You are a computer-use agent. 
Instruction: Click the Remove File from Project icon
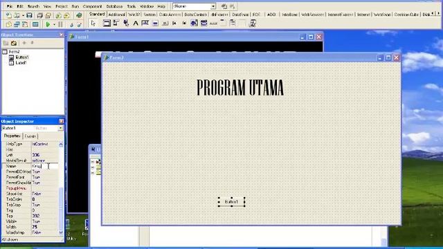pos(66,15)
